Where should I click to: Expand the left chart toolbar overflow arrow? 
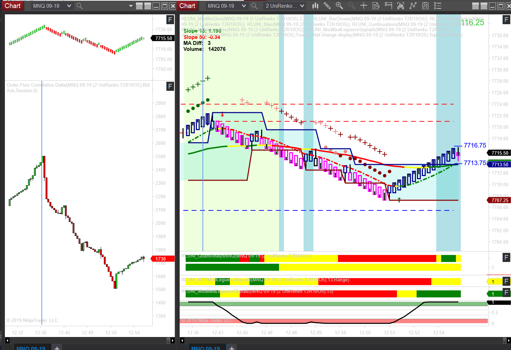pyautogui.click(x=131, y=6)
